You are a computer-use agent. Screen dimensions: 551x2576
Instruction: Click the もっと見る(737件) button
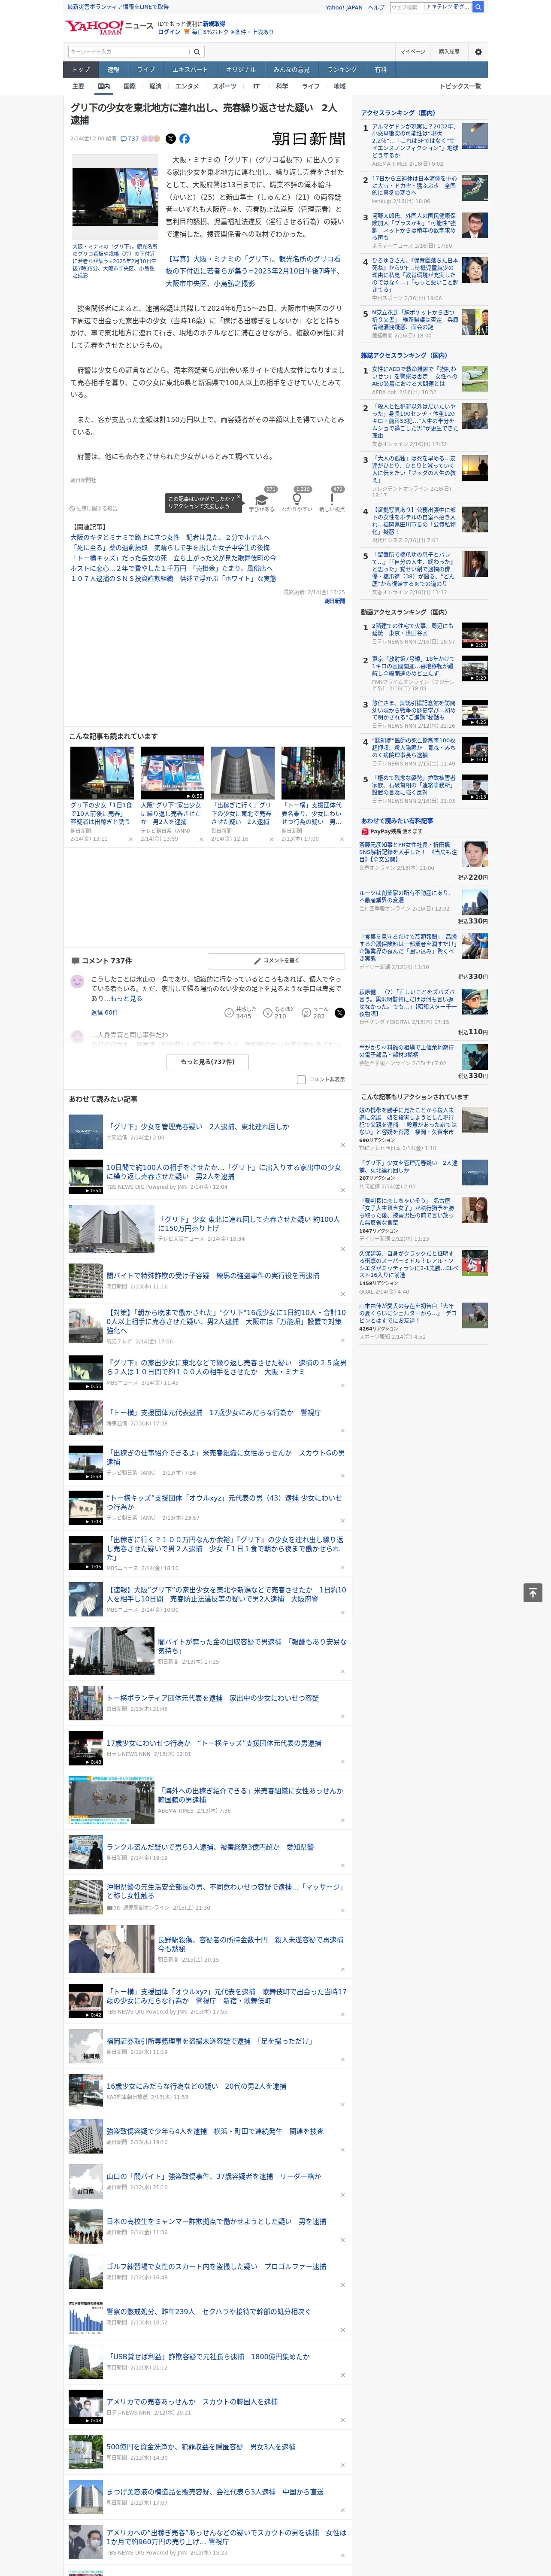pos(208,1062)
